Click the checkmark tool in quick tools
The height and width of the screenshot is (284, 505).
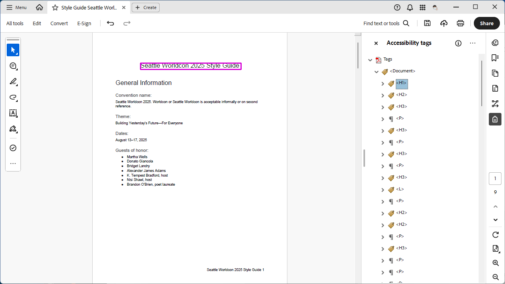(x=13, y=148)
